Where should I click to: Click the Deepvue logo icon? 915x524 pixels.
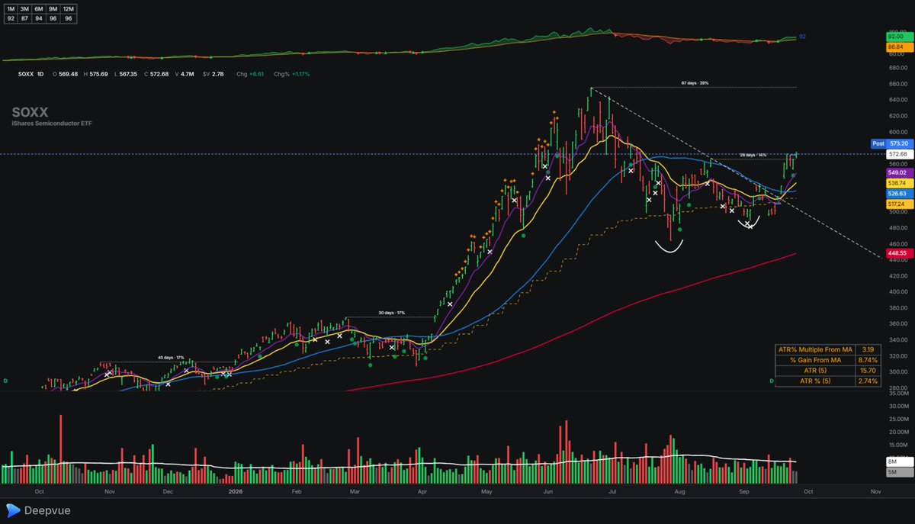[x=13, y=510]
